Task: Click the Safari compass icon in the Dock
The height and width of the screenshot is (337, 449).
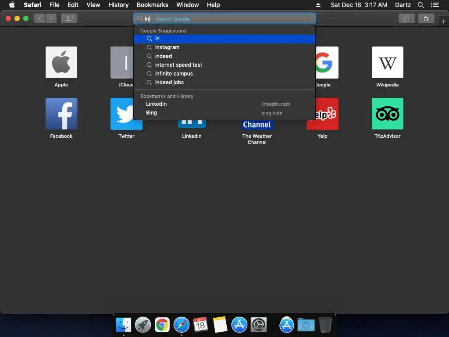Action: 181,325
